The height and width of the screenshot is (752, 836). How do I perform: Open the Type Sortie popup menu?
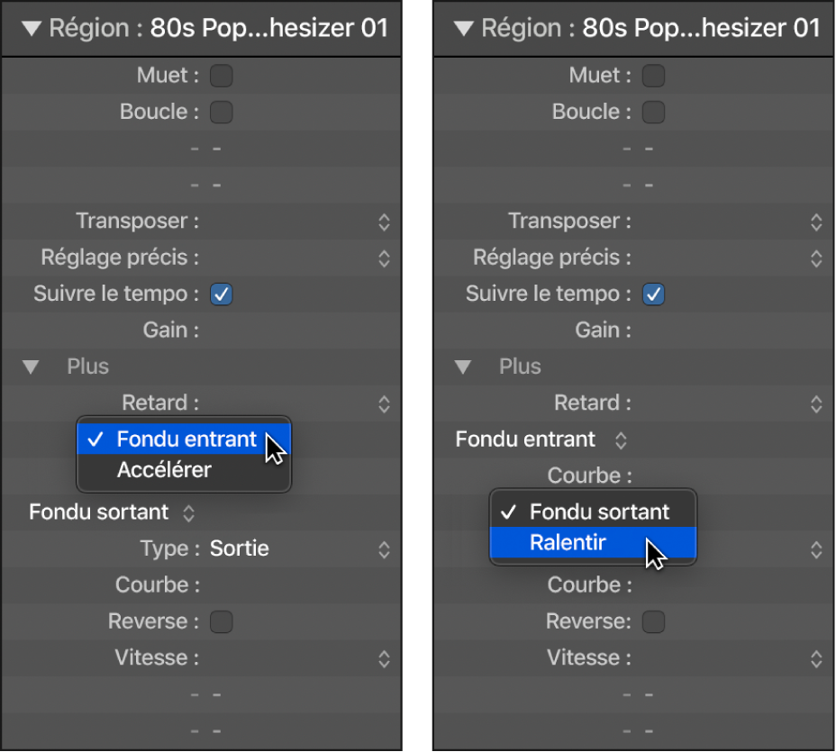300,549
